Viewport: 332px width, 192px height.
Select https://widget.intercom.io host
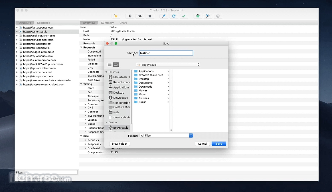tap(39, 52)
